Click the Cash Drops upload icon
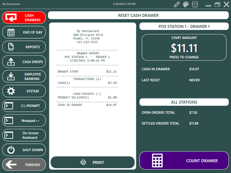231x173 pixels. tap(11, 62)
